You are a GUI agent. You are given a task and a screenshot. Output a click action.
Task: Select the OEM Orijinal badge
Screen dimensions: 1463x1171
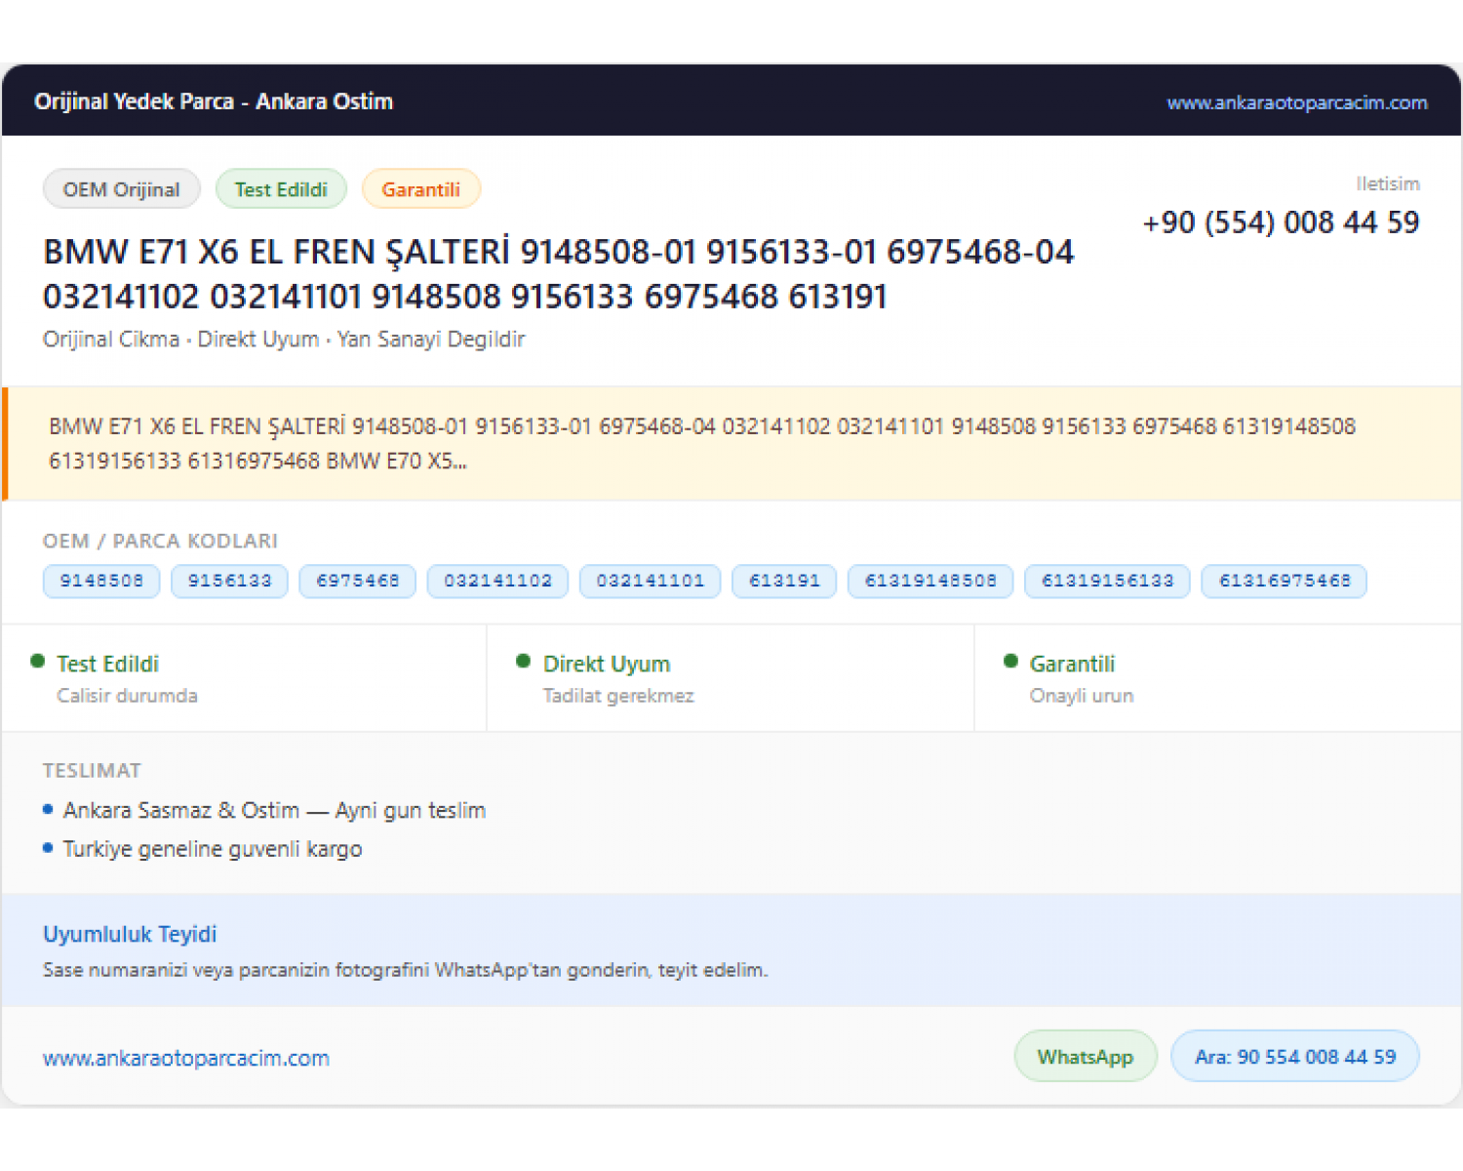point(122,189)
